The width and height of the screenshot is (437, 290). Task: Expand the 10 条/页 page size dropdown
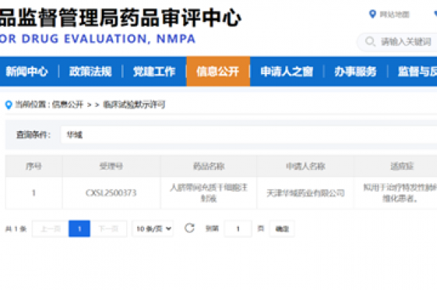(153, 228)
